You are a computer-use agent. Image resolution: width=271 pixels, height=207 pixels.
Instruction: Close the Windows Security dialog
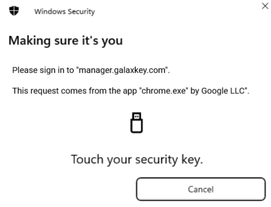tap(265, 6)
